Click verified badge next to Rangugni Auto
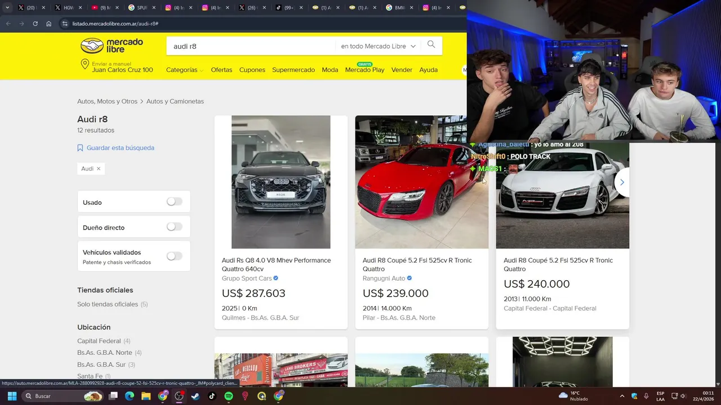 (410, 278)
